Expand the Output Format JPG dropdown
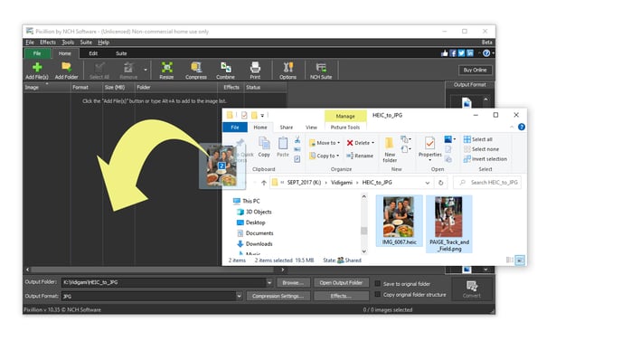 click(x=239, y=296)
